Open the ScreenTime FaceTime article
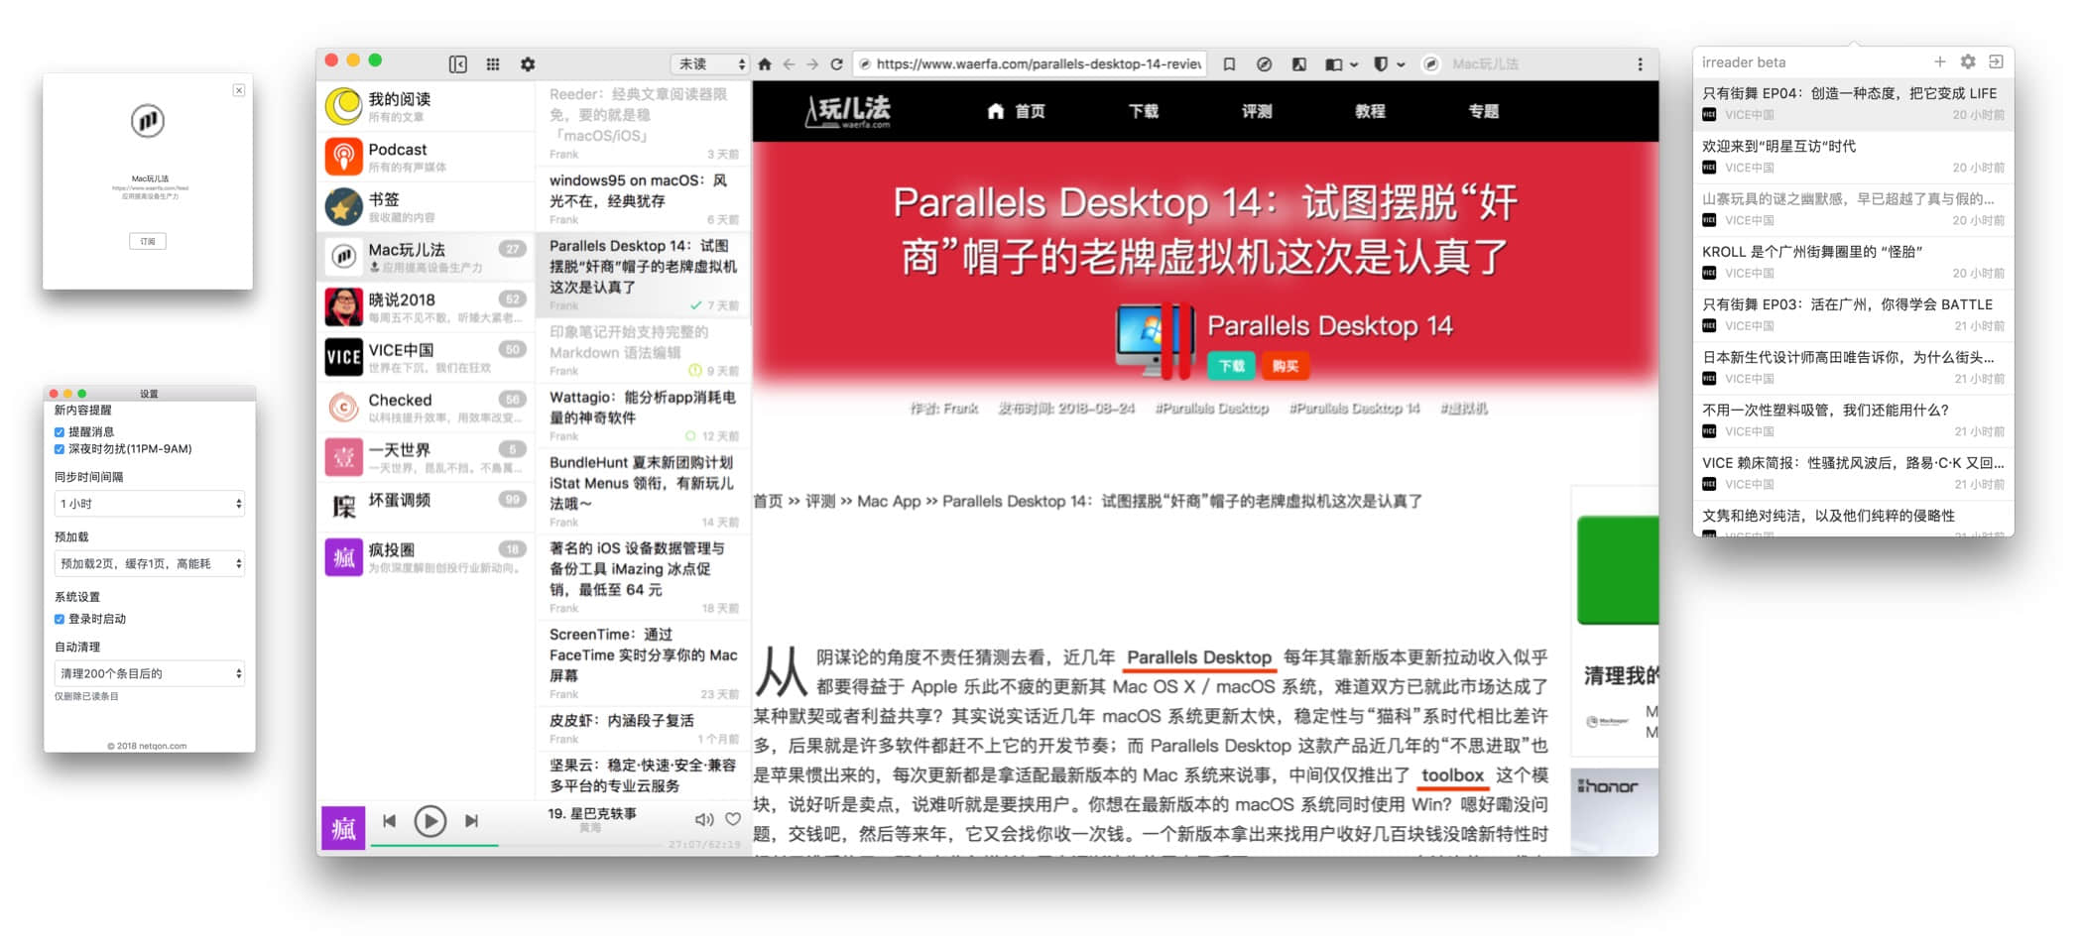Image resolution: width=2083 pixels, height=950 pixels. tap(643, 661)
